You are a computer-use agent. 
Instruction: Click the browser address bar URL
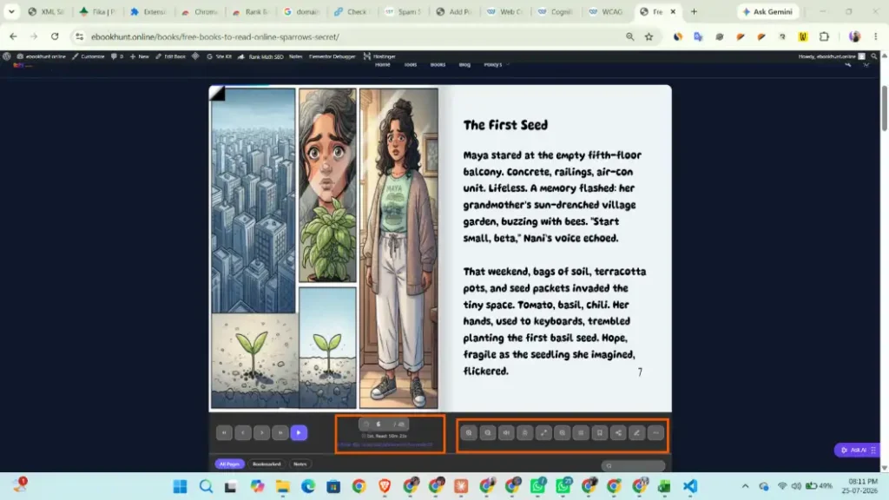pyautogui.click(x=215, y=36)
